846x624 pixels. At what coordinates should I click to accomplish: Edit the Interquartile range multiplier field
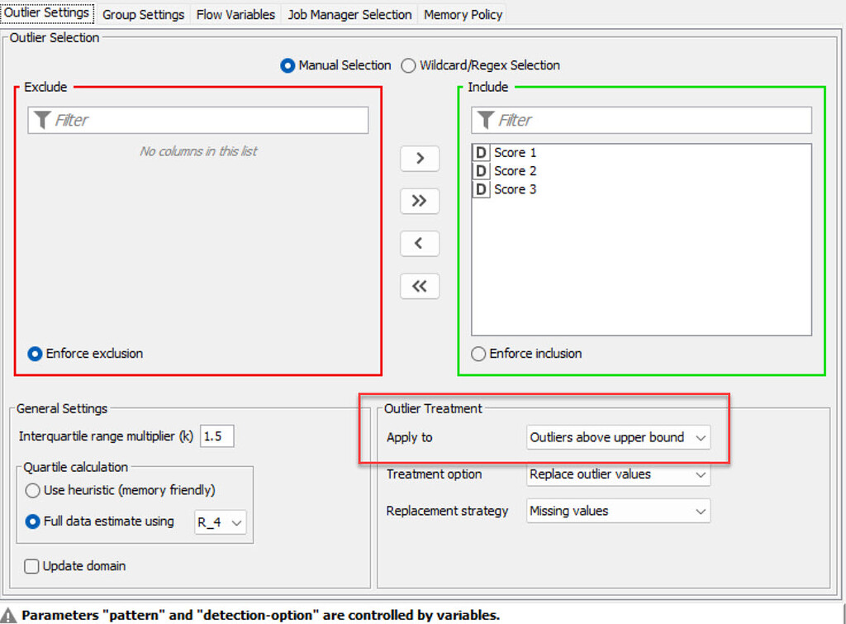[x=217, y=436]
